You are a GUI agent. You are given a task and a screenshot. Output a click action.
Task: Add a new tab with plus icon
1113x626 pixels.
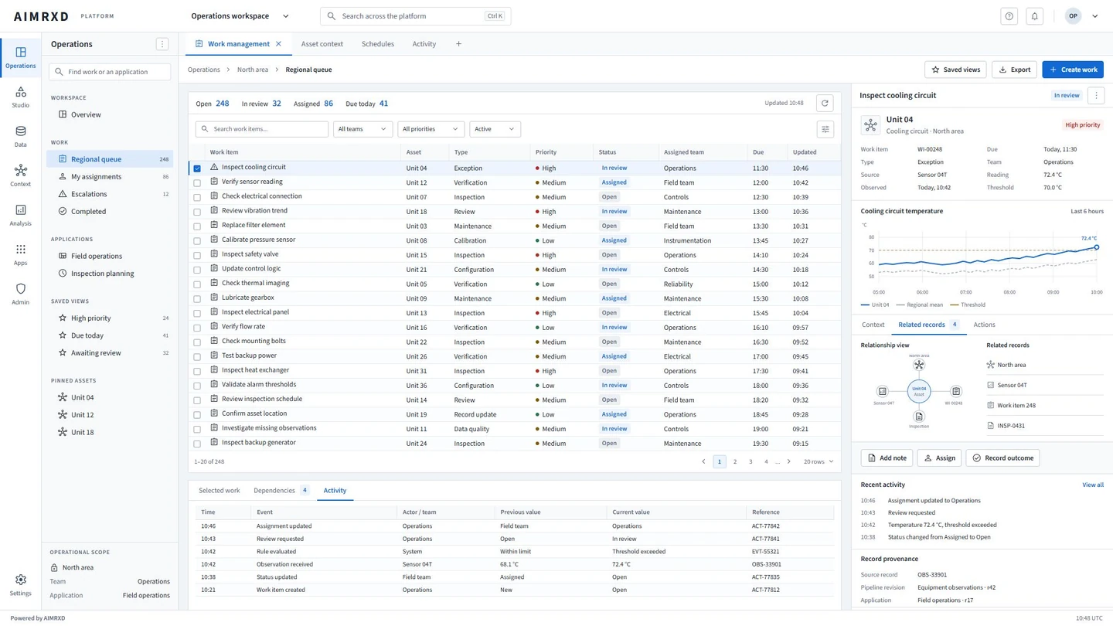[x=458, y=44]
